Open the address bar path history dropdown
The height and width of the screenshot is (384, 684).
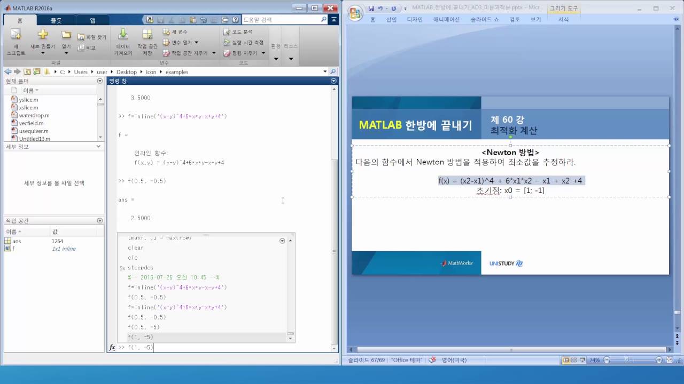(325, 71)
